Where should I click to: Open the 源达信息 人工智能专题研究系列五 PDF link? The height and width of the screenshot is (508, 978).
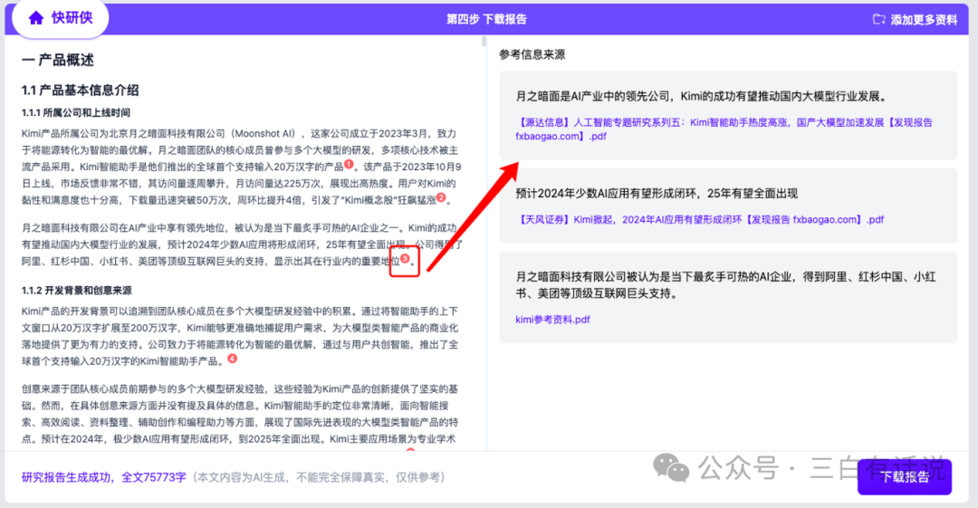724,129
